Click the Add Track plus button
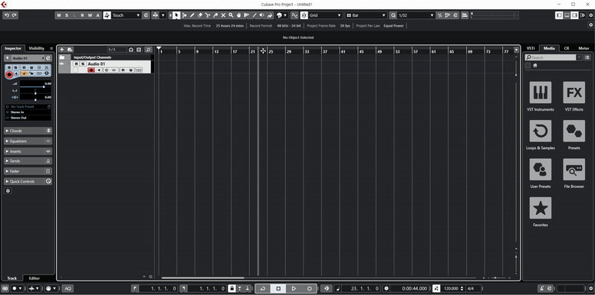The height and width of the screenshot is (295, 595). click(x=62, y=50)
